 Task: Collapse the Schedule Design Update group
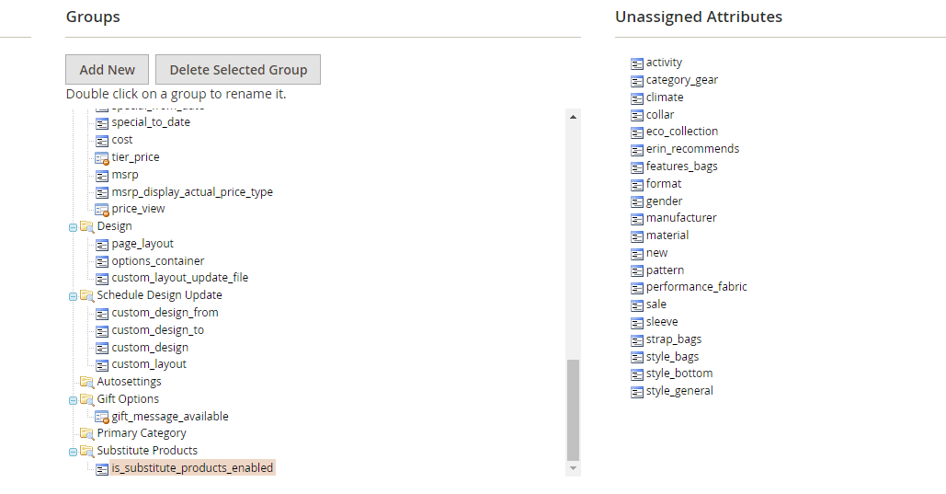tap(73, 295)
